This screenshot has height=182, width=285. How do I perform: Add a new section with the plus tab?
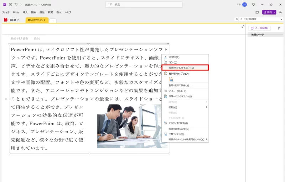[53, 21]
